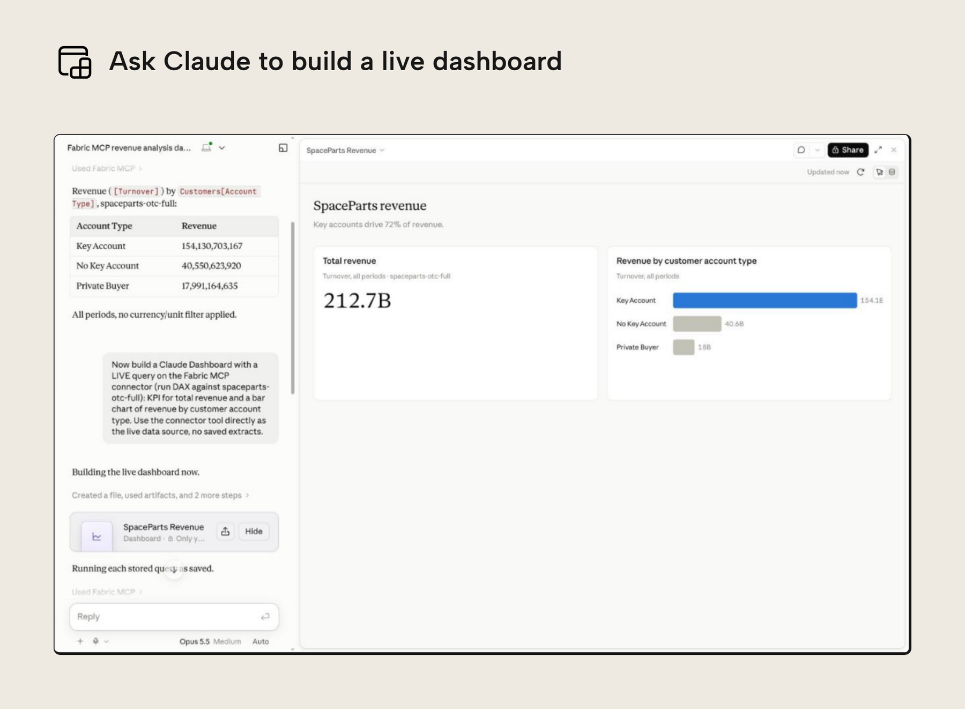Expand the top Used Fabric MCP step
Screen dimensions: 965x709
point(107,168)
